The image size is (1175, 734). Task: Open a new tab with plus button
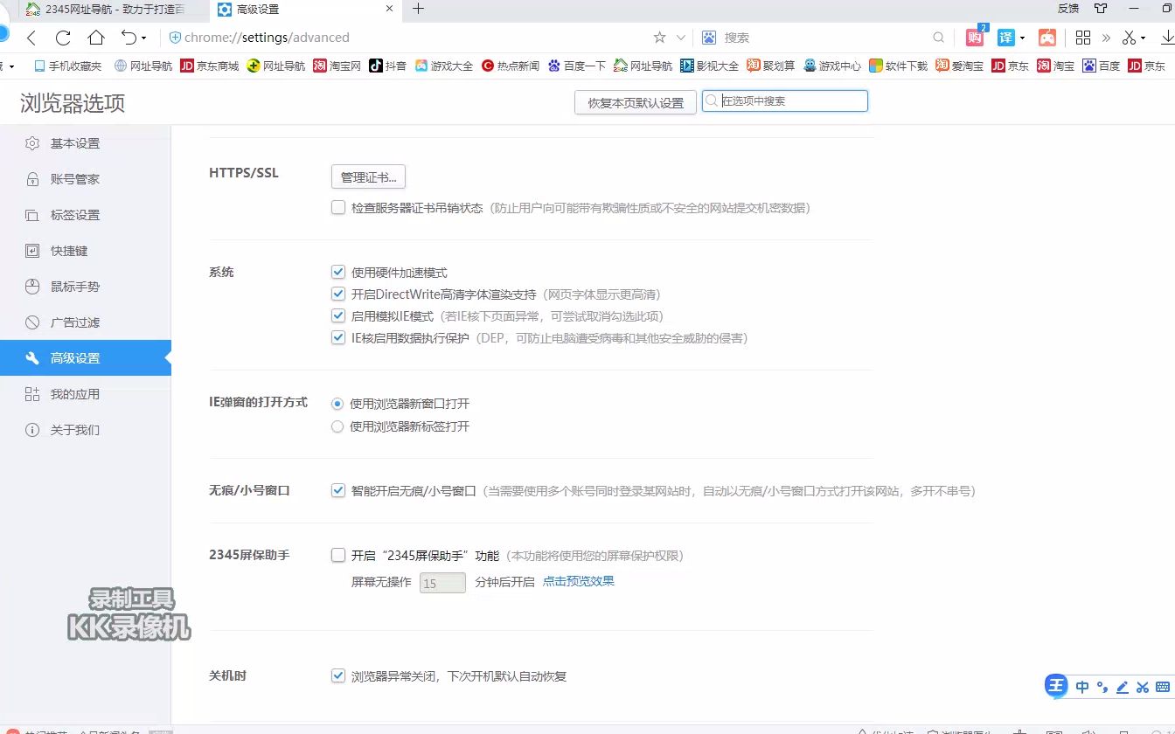pos(418,9)
